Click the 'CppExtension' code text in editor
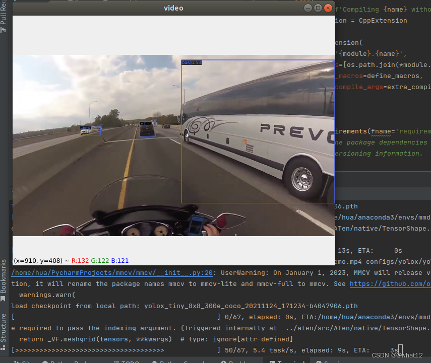The height and width of the screenshot is (363, 431). coord(383,21)
